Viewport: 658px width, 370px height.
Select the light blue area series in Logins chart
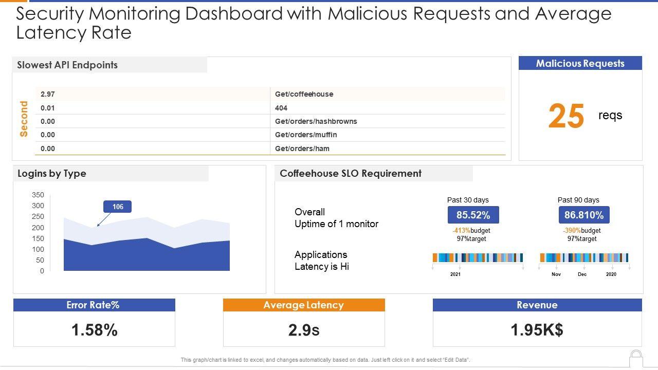click(x=147, y=229)
